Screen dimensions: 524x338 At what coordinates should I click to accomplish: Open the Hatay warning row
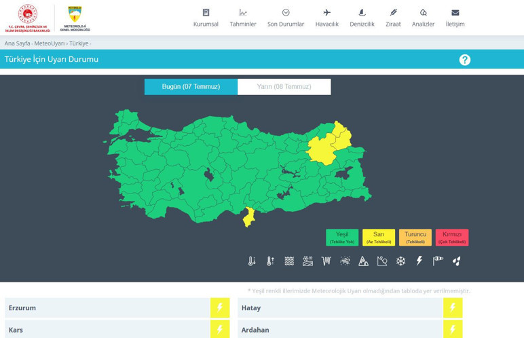coord(350,307)
